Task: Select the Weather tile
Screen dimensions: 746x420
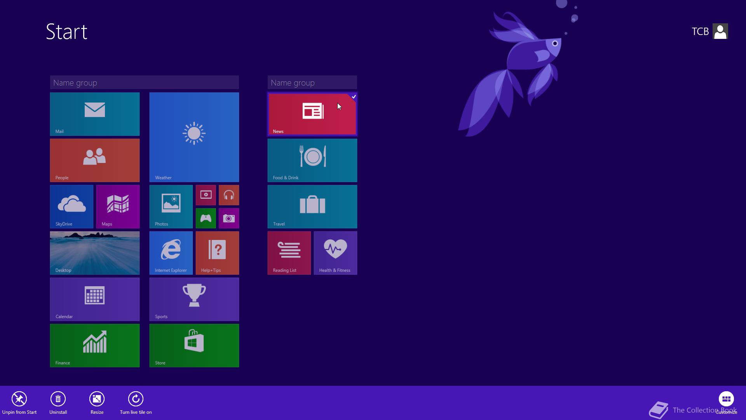Action: (194, 137)
